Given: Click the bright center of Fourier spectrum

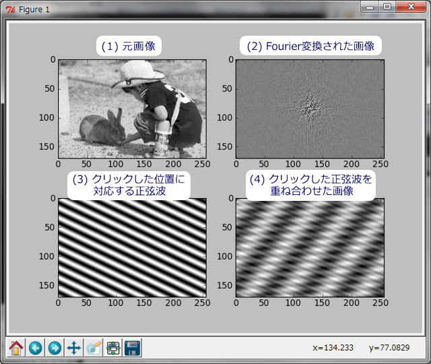Looking at the screenshot, I should pyautogui.click(x=310, y=109).
